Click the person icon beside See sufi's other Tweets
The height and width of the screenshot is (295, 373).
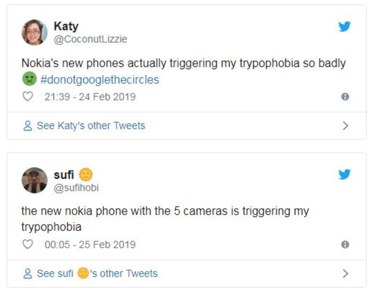click(x=28, y=274)
